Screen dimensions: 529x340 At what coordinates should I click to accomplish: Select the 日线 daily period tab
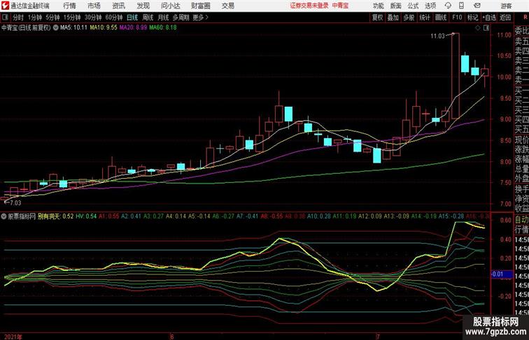(132, 17)
